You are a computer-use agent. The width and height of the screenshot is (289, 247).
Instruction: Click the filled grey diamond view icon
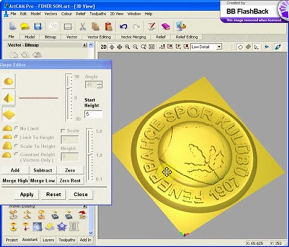[248, 47]
